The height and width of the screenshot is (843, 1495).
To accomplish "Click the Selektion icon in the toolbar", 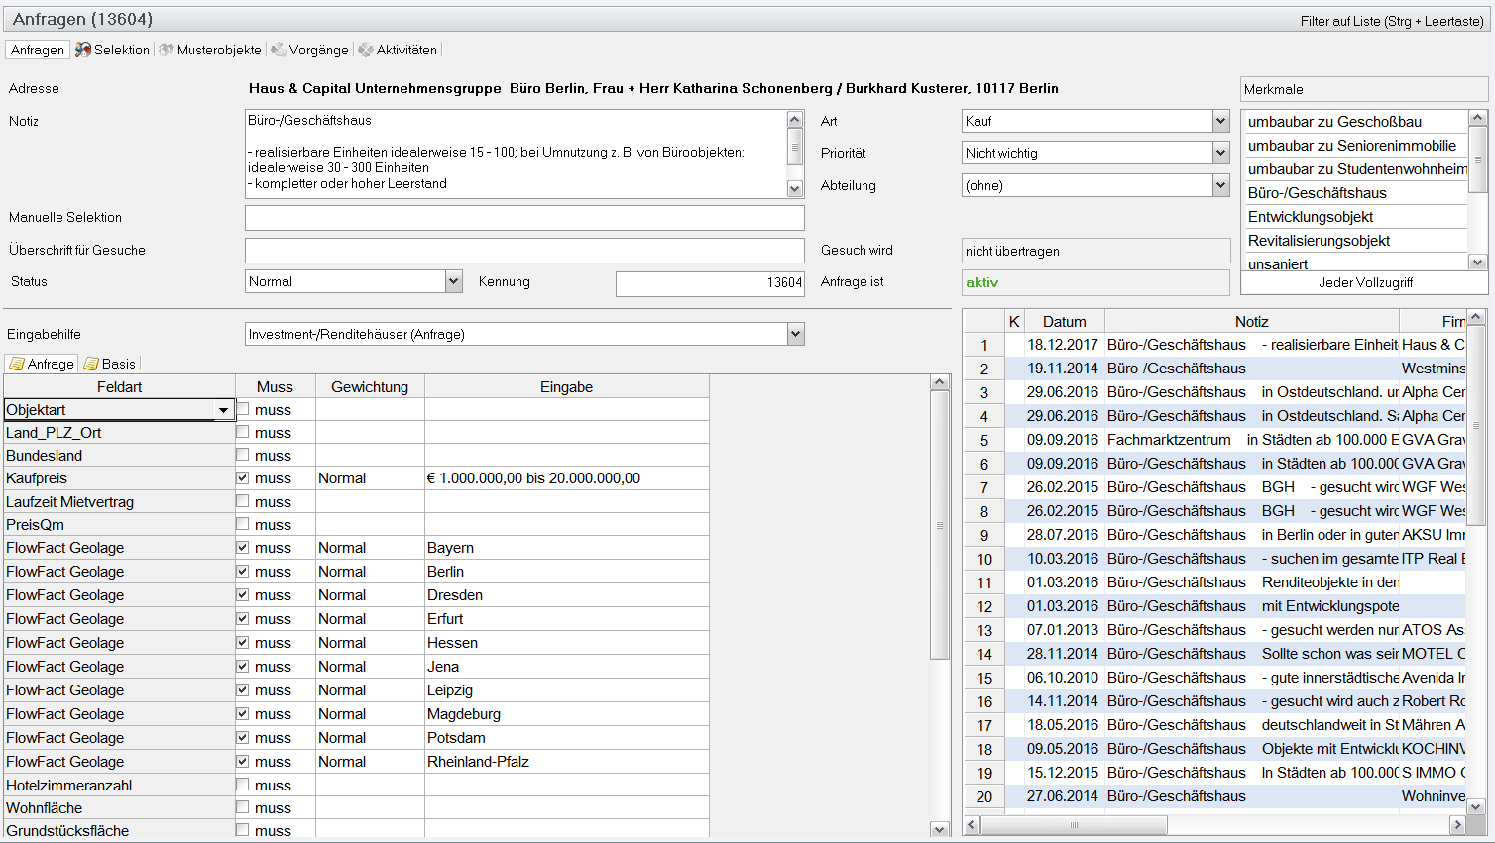I will pos(83,50).
